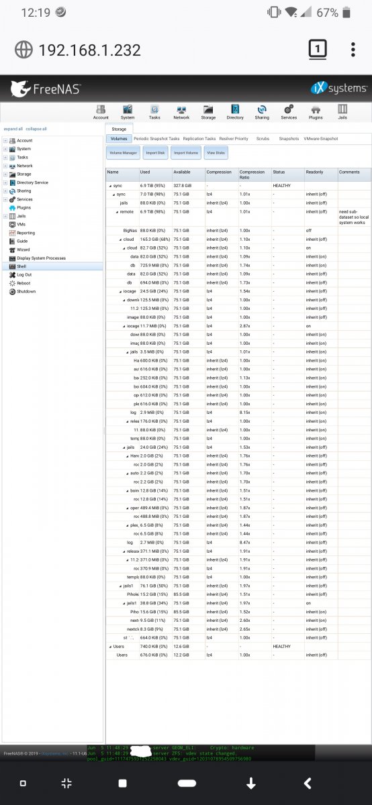The image size is (372, 805).
Task: Open the Jails toolbar icon
Action: tap(342, 111)
